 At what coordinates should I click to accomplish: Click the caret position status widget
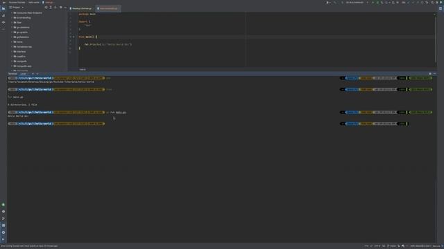pos(367,246)
